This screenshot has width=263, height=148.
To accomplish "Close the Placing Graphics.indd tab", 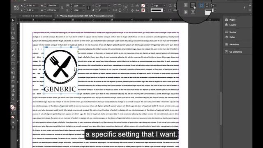I will (x=58, y=16).
